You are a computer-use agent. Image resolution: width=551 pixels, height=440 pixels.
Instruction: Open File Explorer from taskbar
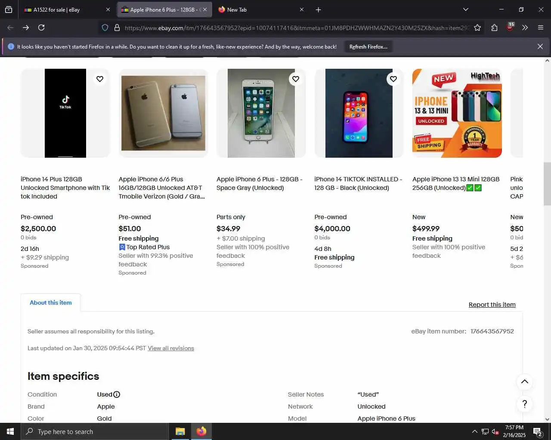180,431
